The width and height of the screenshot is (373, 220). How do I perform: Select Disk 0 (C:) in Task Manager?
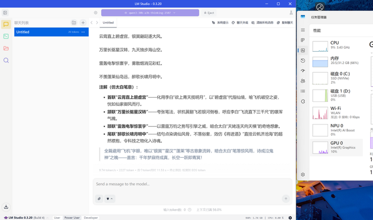pyautogui.click(x=336, y=78)
